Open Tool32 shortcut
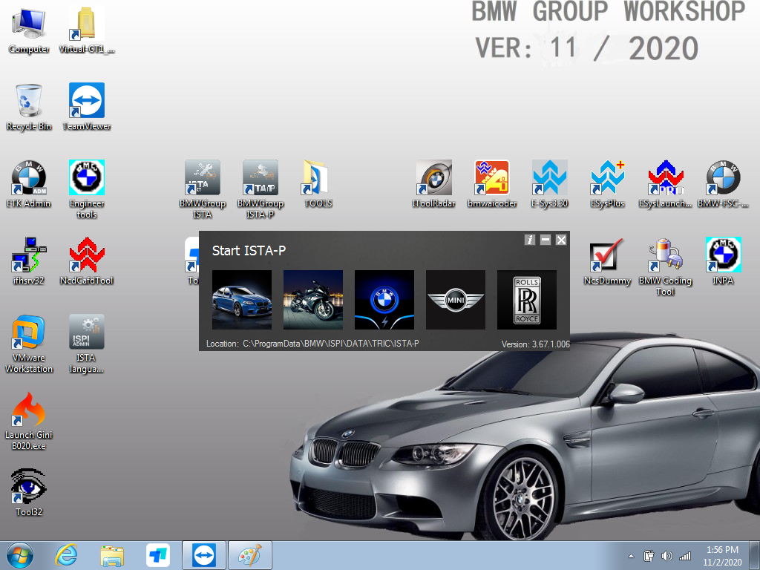 29,493
